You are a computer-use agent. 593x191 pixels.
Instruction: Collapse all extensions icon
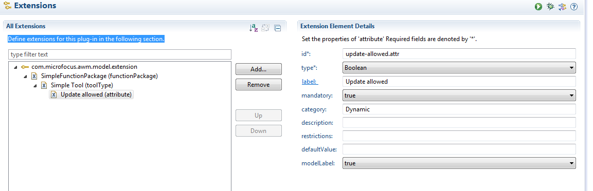tap(277, 28)
